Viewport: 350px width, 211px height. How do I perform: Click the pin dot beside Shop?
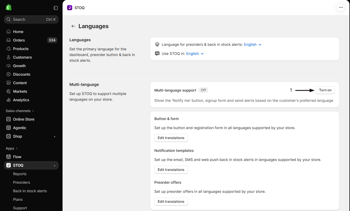(x=55, y=136)
